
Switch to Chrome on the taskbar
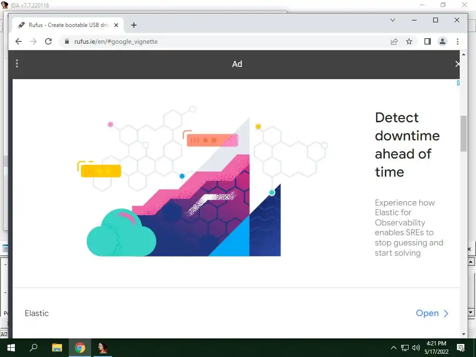tap(80, 348)
